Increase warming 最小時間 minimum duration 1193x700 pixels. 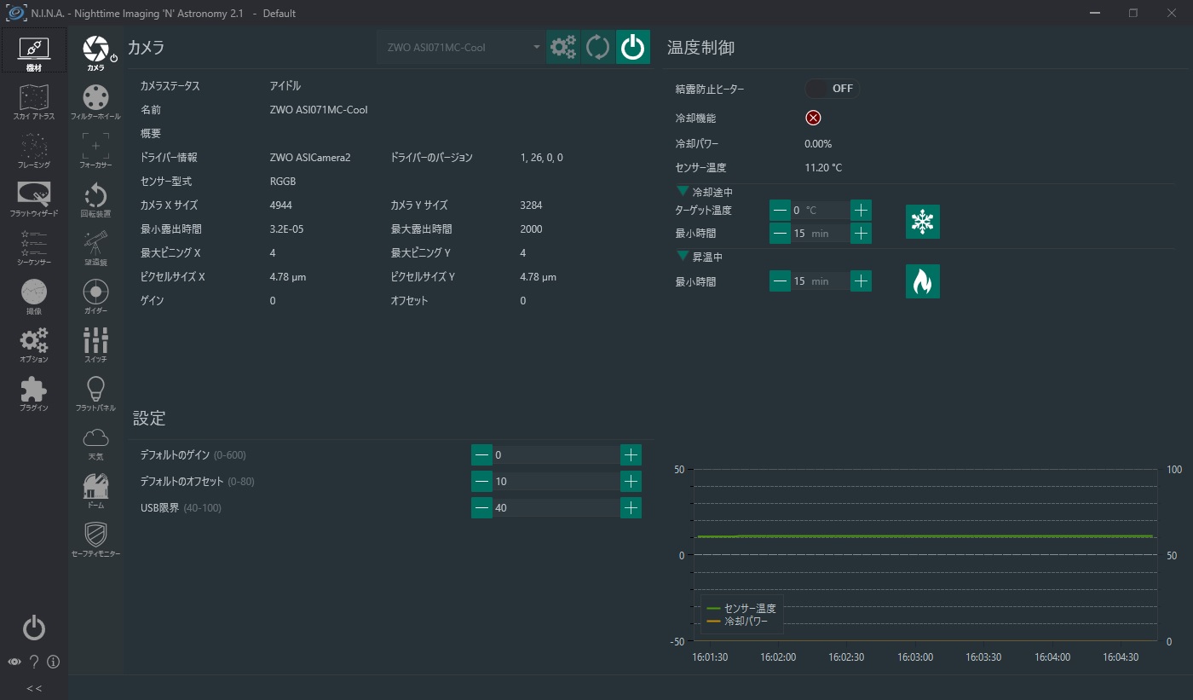[861, 281]
